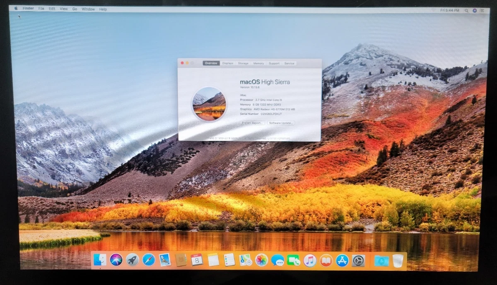Open Help menu

click(103, 9)
